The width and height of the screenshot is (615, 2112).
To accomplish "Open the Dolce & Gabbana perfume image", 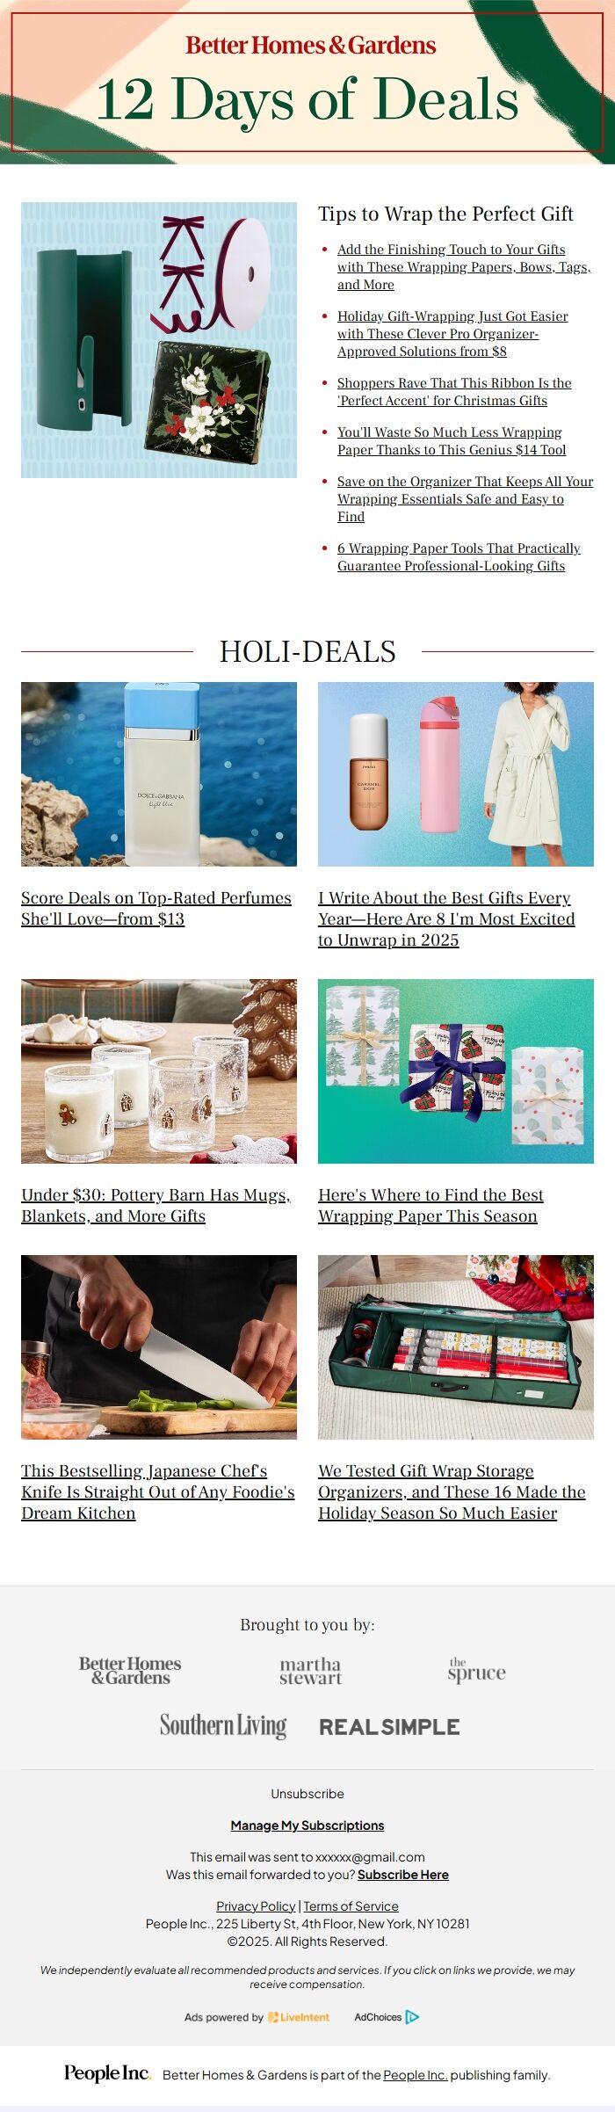I will [x=159, y=774].
